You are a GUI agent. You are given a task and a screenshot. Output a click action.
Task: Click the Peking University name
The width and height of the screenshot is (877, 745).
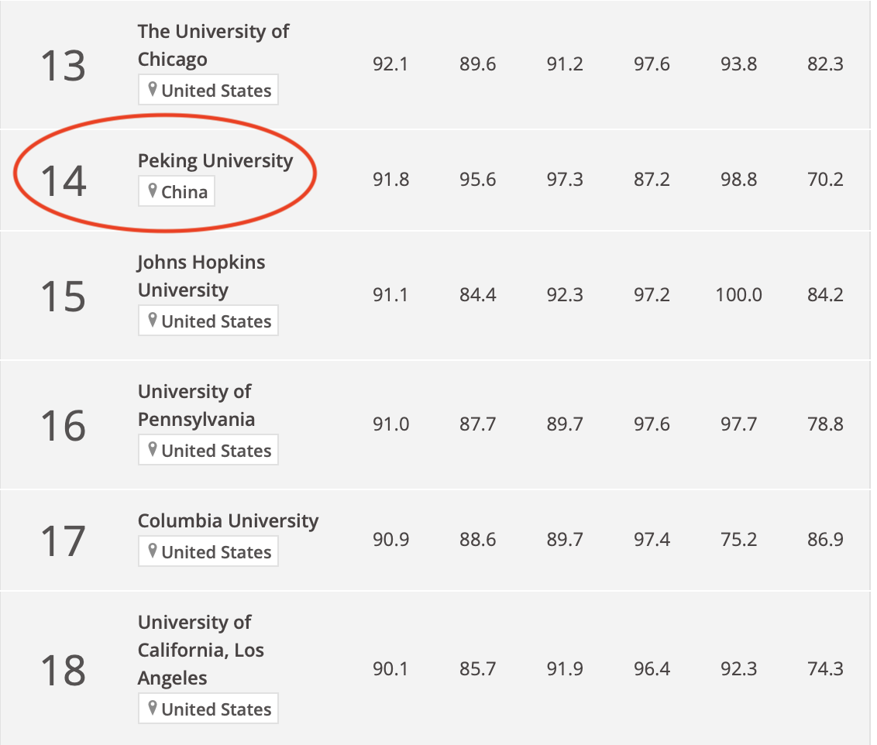(x=215, y=161)
